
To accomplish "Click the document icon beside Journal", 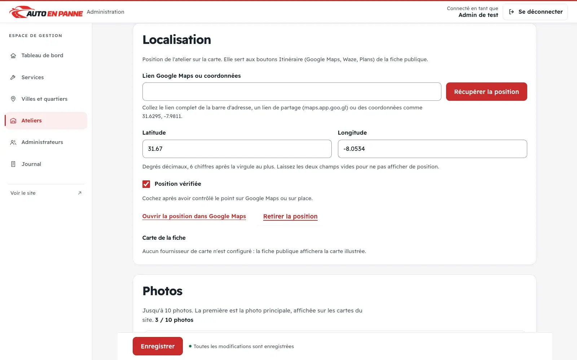I will click(13, 164).
